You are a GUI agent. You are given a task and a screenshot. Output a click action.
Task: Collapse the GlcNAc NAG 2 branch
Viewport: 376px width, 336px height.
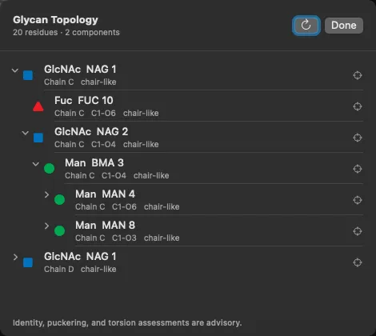point(26,133)
